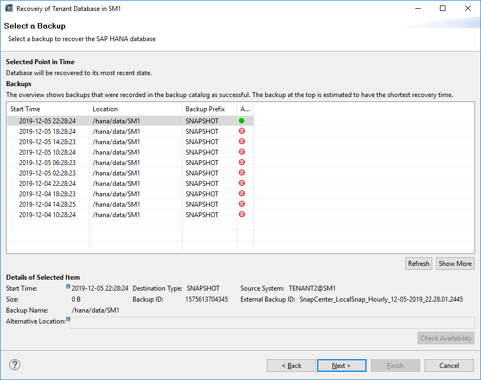Select backup row 2019-12-05 10:28:24
This screenshot has height=380, width=481.
130,152
